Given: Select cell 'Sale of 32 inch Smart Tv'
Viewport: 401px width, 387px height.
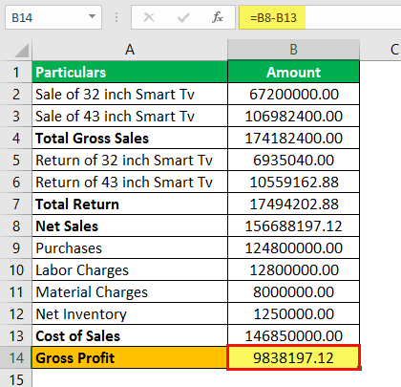Looking at the screenshot, I should pyautogui.click(x=130, y=94).
